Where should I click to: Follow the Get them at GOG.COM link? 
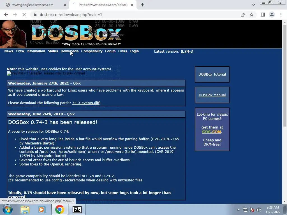click(212, 129)
